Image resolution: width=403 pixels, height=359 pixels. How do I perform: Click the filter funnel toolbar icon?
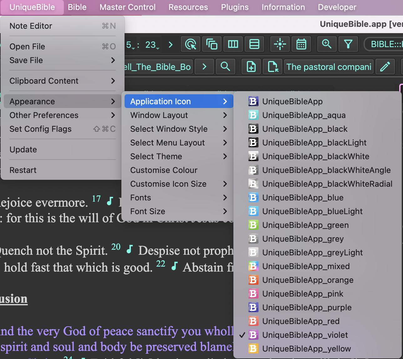348,44
